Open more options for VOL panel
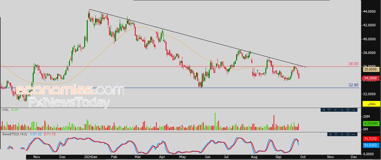 (353, 110)
